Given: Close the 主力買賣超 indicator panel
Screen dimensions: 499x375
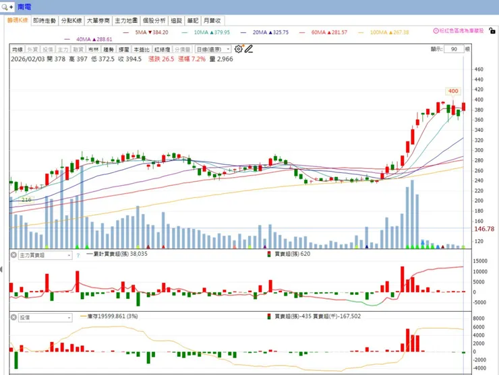Looking at the screenshot, I should tap(13, 255).
